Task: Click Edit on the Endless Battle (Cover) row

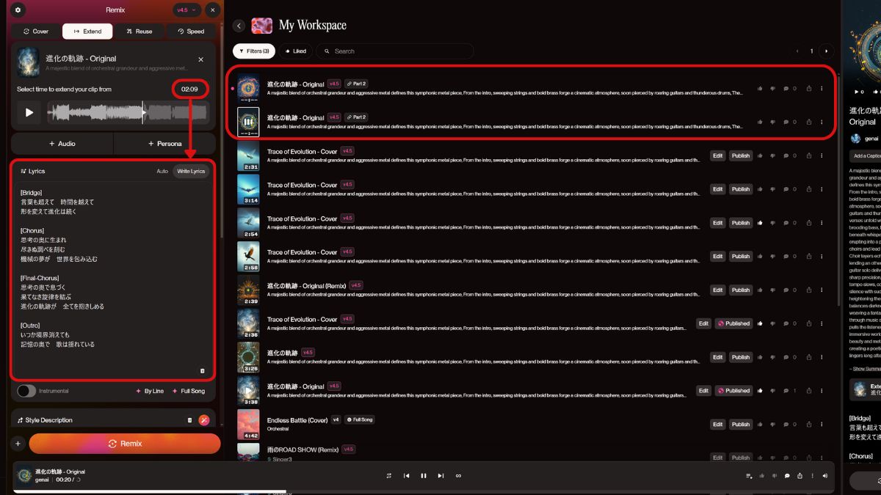Action: pyautogui.click(x=718, y=425)
